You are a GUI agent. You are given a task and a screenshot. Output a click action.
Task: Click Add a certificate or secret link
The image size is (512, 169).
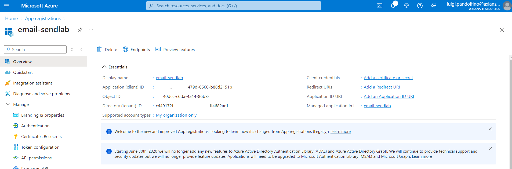[x=388, y=78]
